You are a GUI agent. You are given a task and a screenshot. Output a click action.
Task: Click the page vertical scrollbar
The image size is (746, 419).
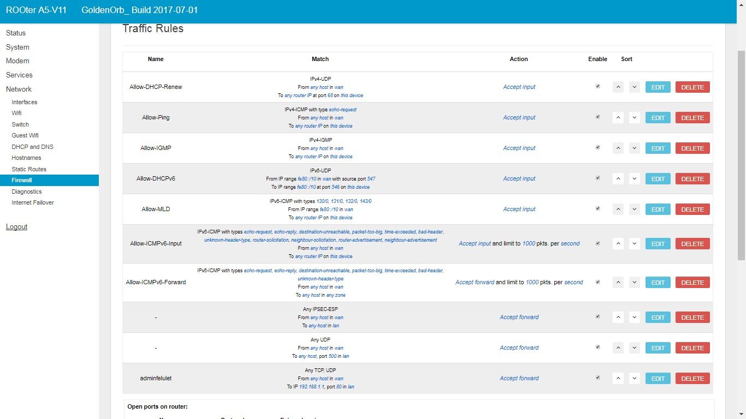click(x=741, y=218)
